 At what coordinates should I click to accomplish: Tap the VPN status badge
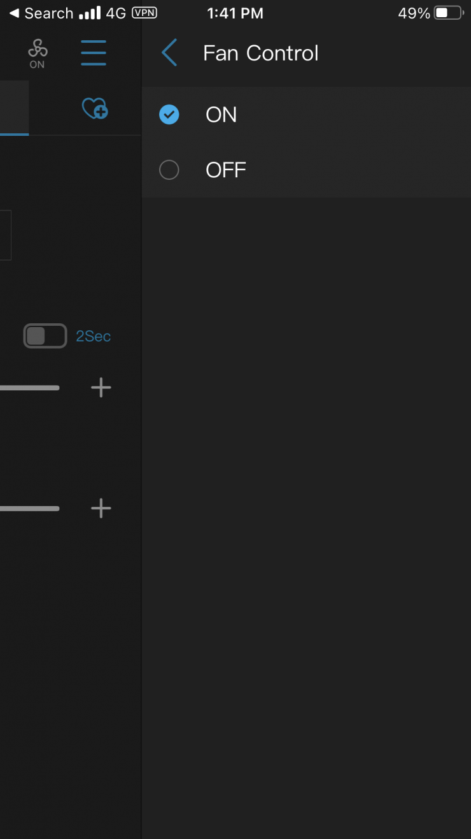click(144, 13)
